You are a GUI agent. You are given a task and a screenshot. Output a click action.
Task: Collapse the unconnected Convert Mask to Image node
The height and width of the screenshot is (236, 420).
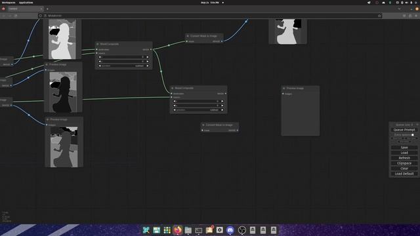203,125
